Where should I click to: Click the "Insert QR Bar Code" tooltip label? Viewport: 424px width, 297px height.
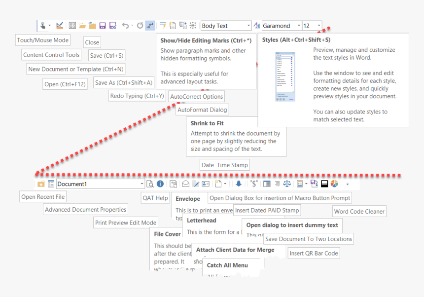point(314,254)
